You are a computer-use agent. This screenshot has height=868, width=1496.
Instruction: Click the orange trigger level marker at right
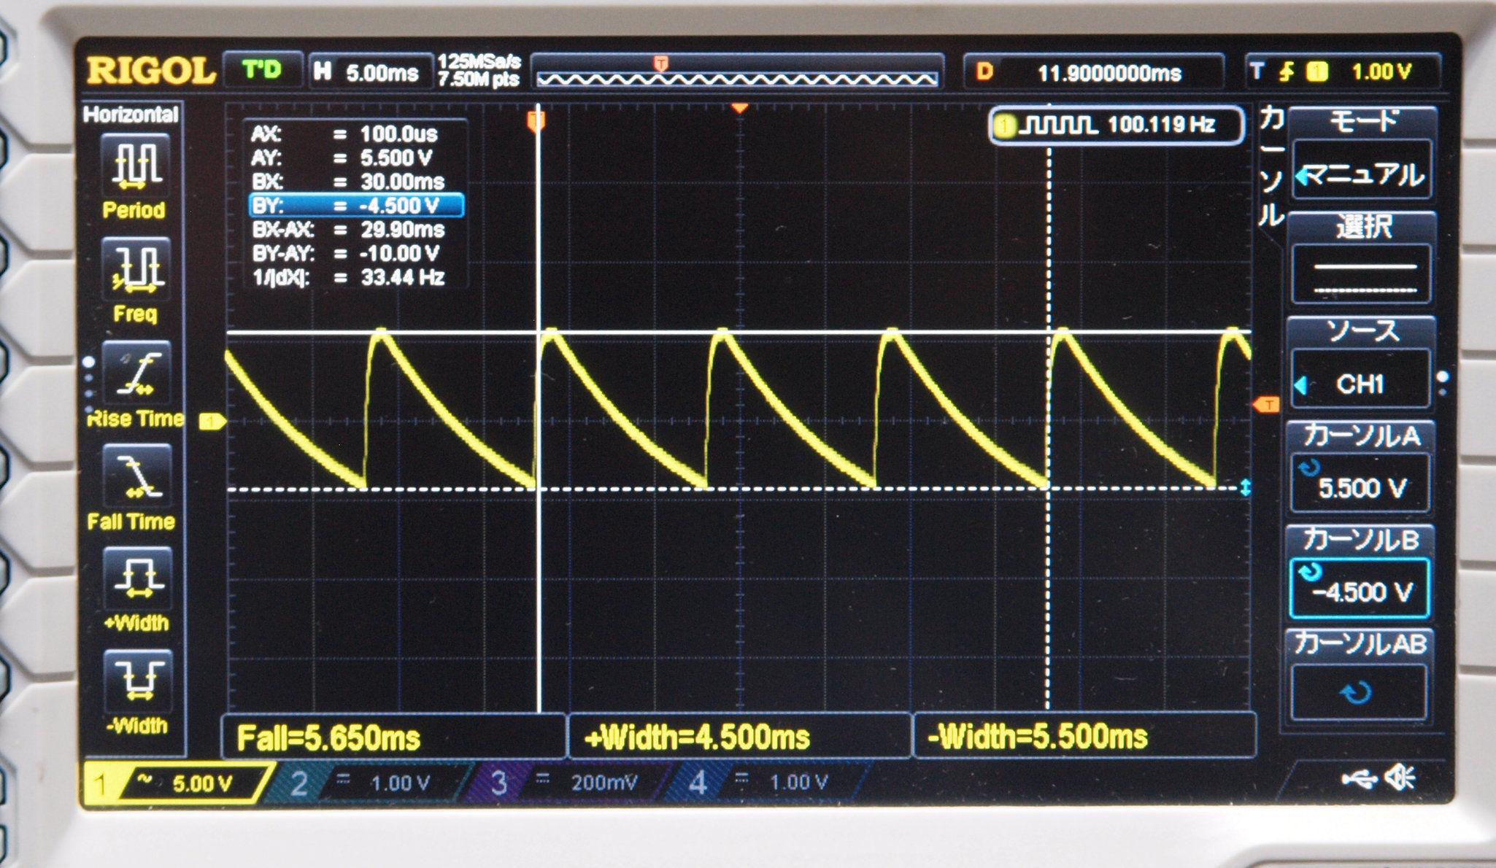1266,405
